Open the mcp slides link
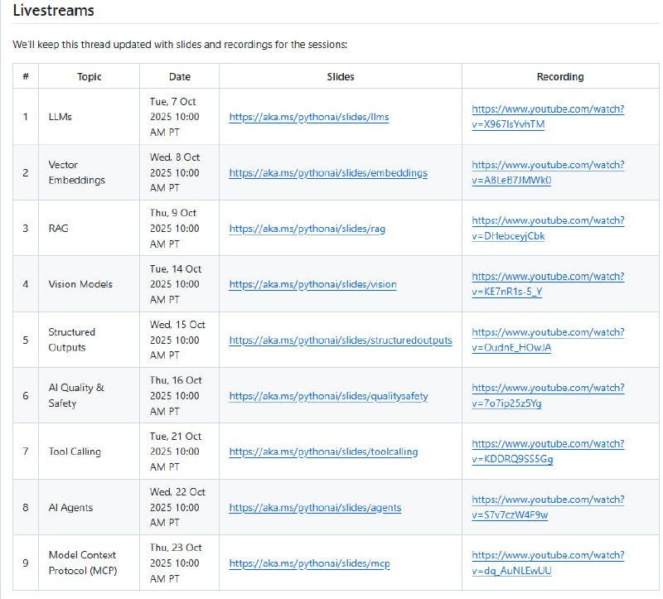Screen dimensions: 663x599 pyautogui.click(x=309, y=563)
